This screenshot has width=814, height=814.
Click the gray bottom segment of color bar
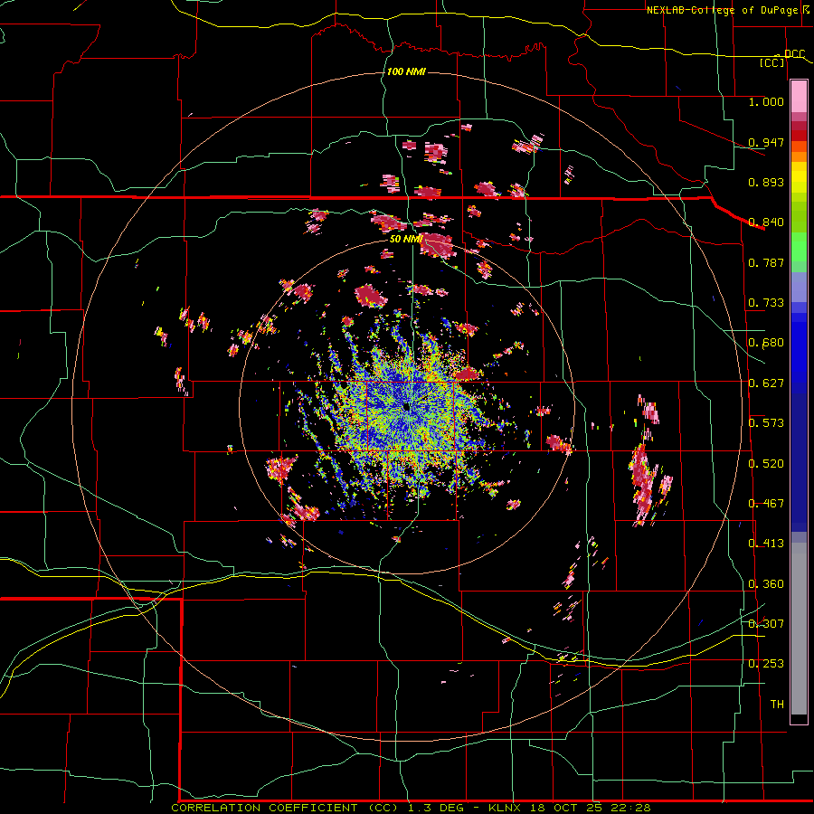[799, 629]
